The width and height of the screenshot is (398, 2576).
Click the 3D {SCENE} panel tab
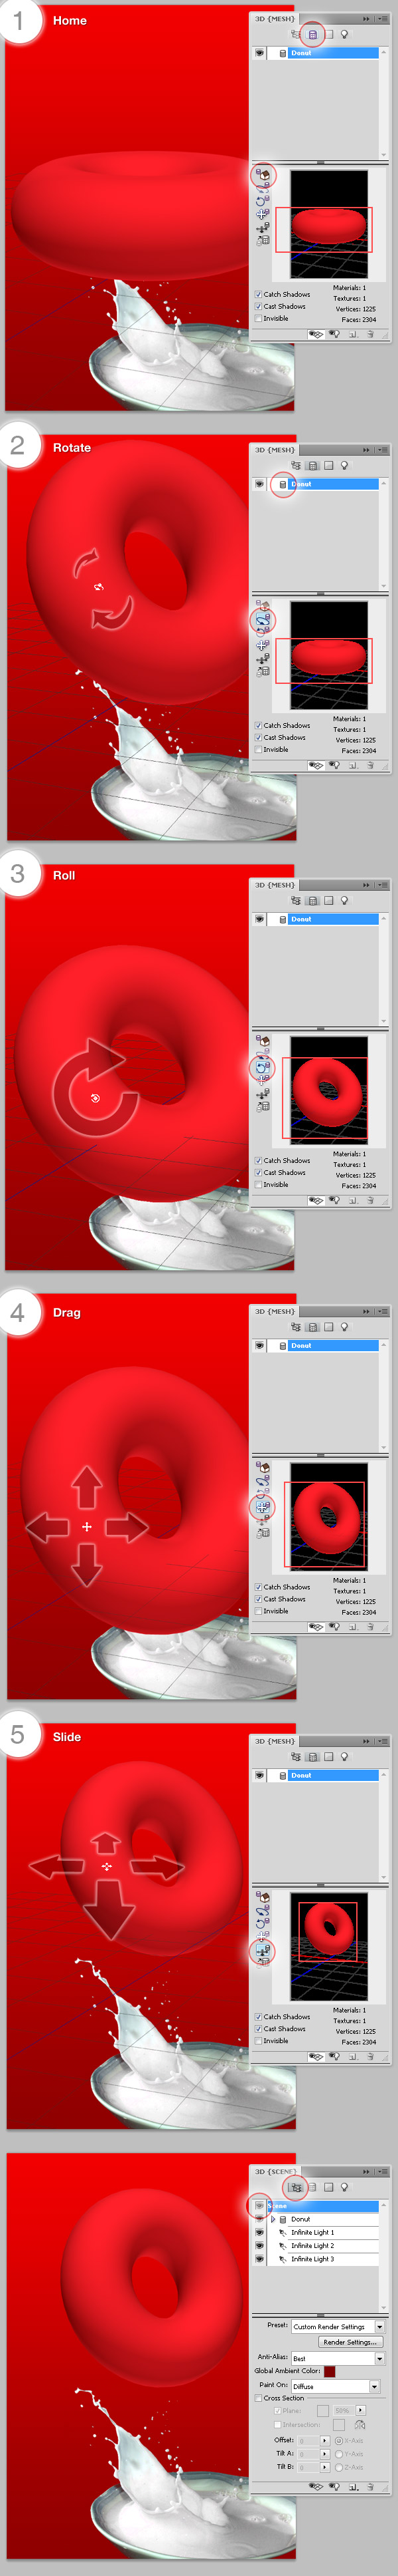[x=275, y=2171]
